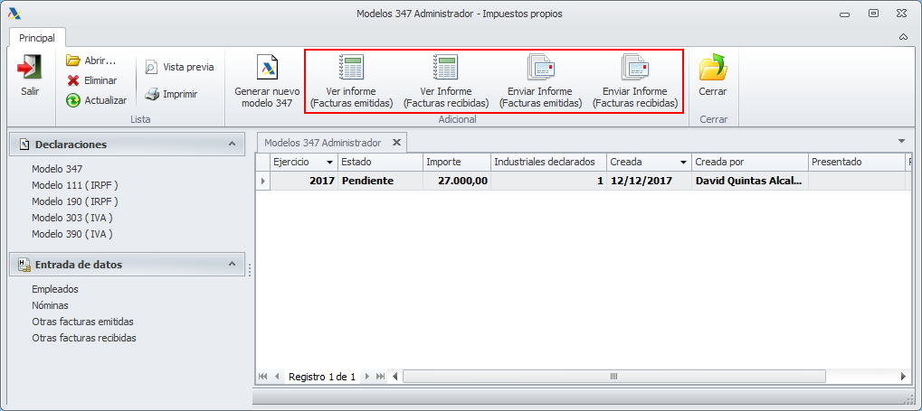
Task: Open a record with Abrir folder icon
Action: [x=73, y=61]
